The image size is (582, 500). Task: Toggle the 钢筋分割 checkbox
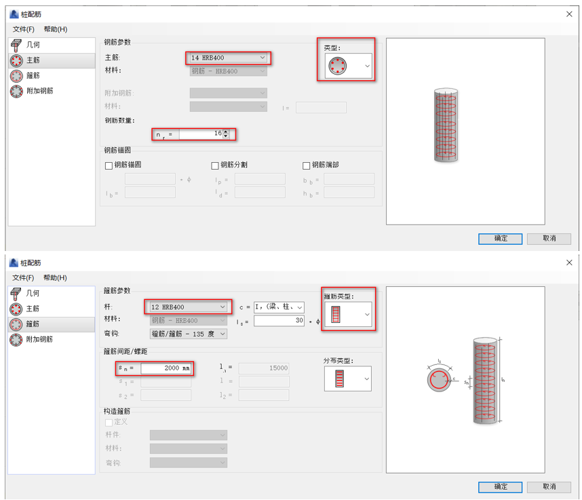(215, 166)
